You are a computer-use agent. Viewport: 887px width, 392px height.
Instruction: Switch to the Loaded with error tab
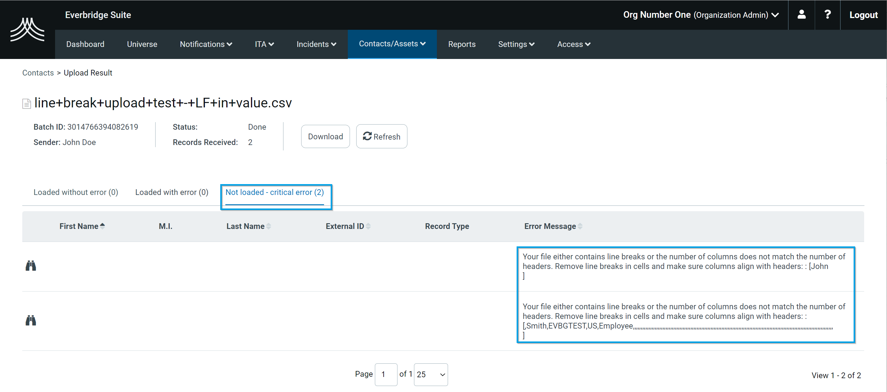pos(171,192)
